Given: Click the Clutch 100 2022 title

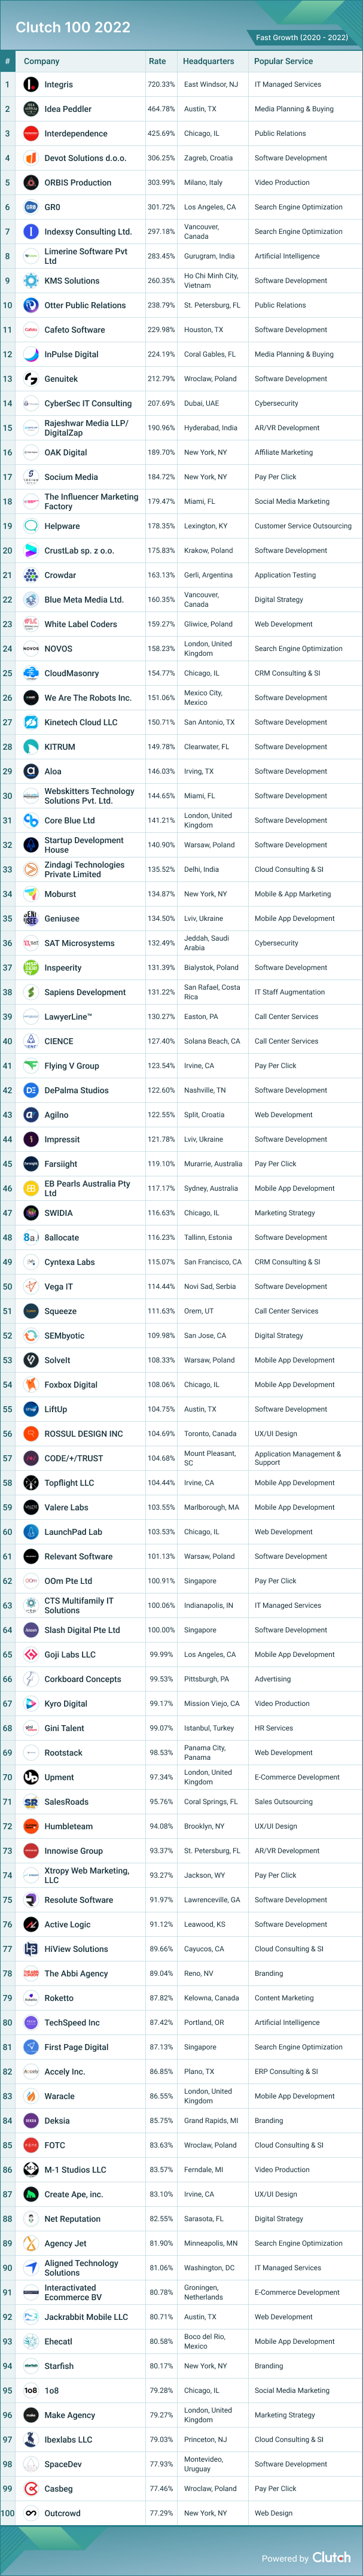Looking at the screenshot, I should pos(73,27).
